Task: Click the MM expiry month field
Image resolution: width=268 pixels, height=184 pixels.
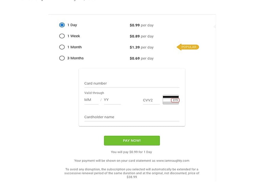Action: (91, 100)
